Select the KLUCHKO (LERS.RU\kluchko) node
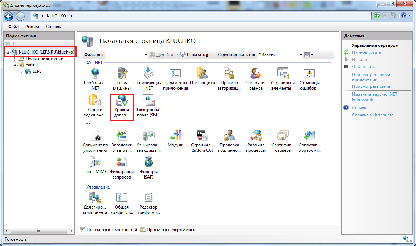The height and width of the screenshot is (246, 416). click(47, 52)
